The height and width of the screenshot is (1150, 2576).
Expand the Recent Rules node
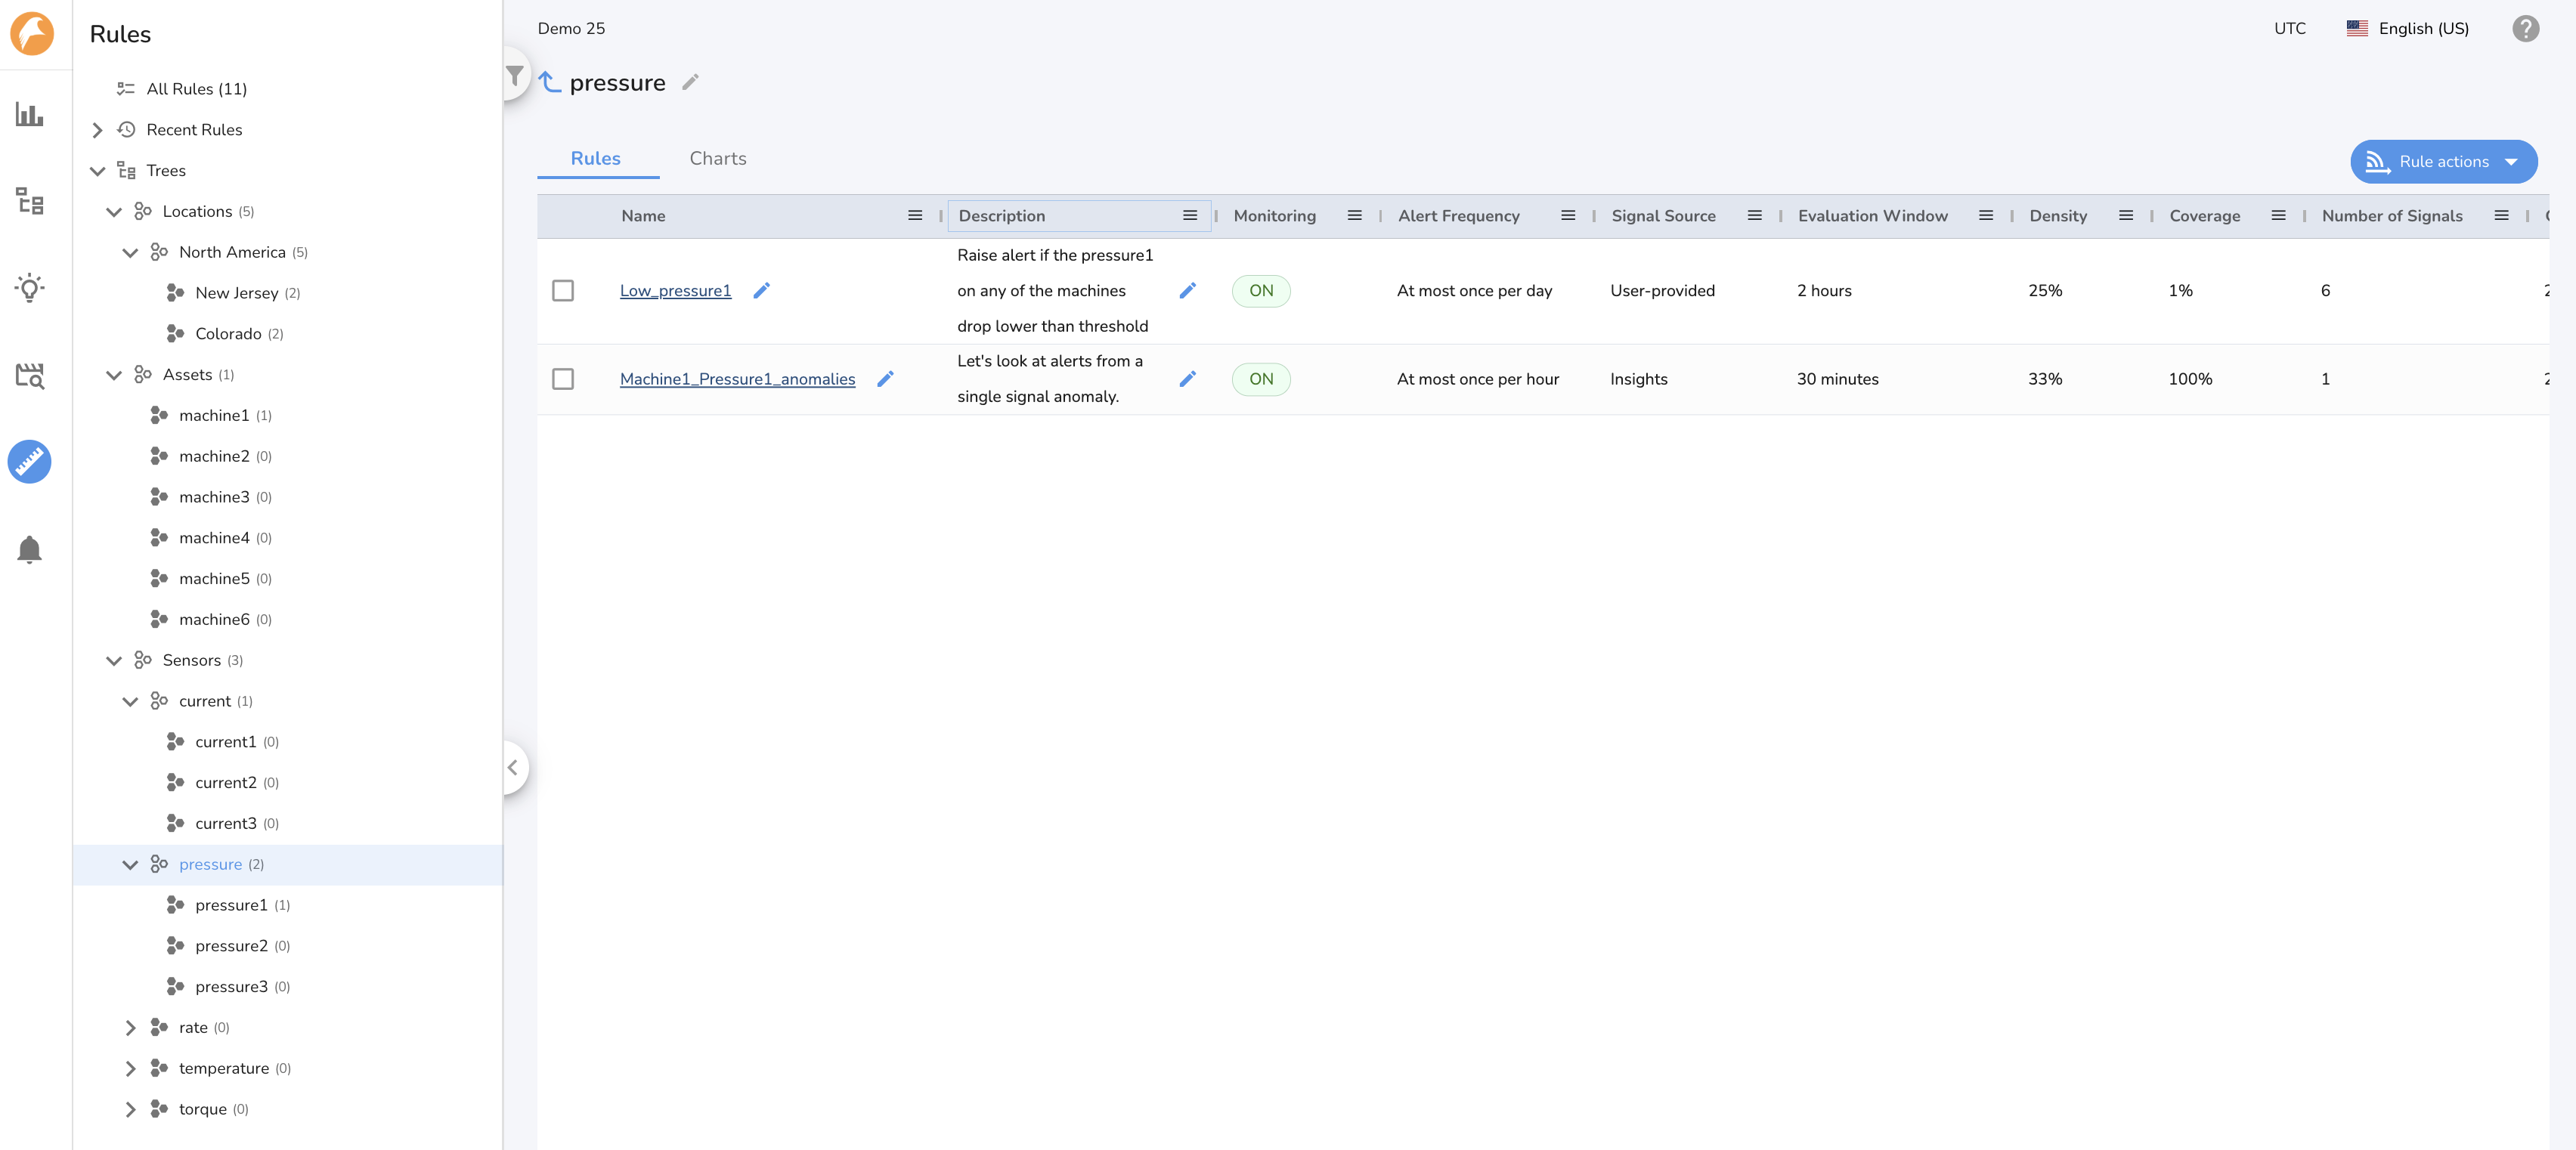(x=97, y=130)
